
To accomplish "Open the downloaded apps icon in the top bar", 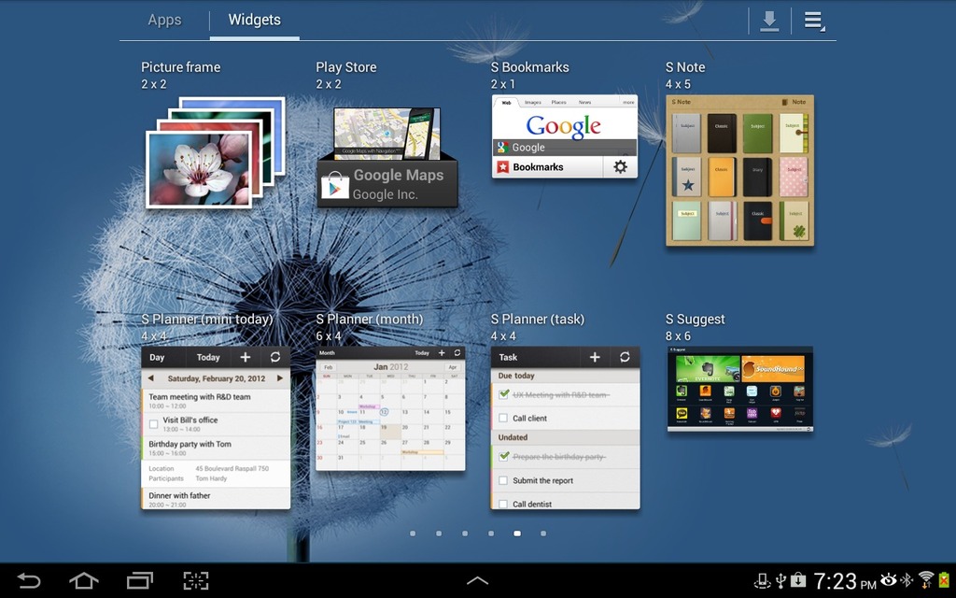I will (769, 21).
